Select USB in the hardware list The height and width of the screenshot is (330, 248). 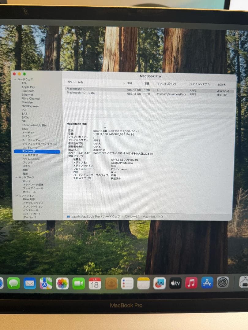(x=25, y=129)
